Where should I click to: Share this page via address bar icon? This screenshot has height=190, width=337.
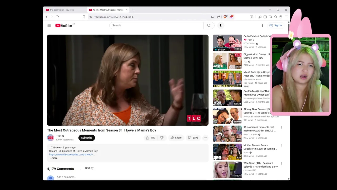pos(219,17)
